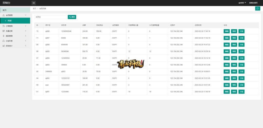
Task: Expand the 订单管理 submenu arrow
Action: [x=25, y=26]
